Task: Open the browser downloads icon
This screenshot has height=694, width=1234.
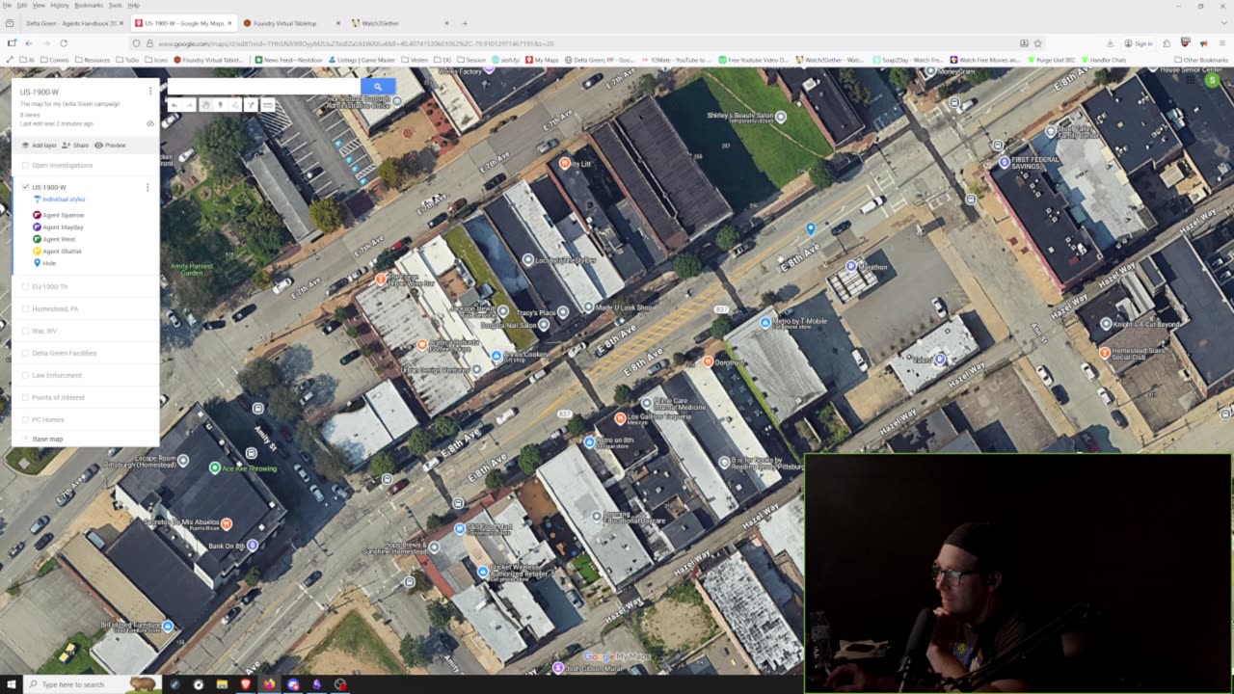Action: coord(1110,43)
